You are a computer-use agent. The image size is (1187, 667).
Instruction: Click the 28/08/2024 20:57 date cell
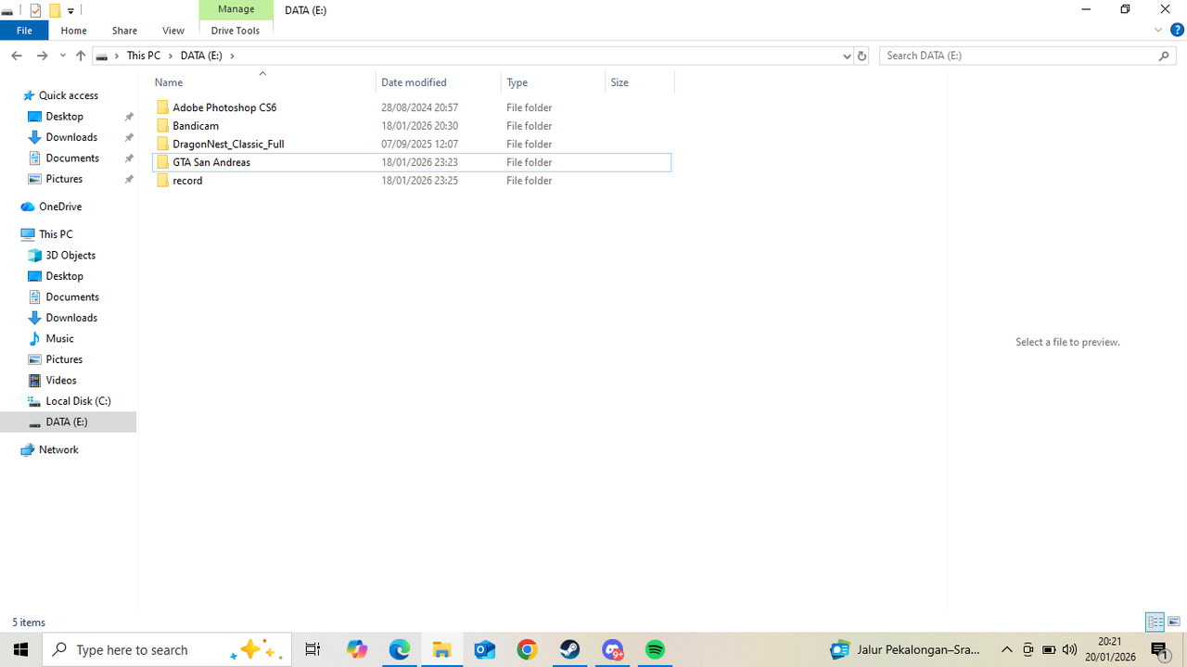pyautogui.click(x=419, y=107)
